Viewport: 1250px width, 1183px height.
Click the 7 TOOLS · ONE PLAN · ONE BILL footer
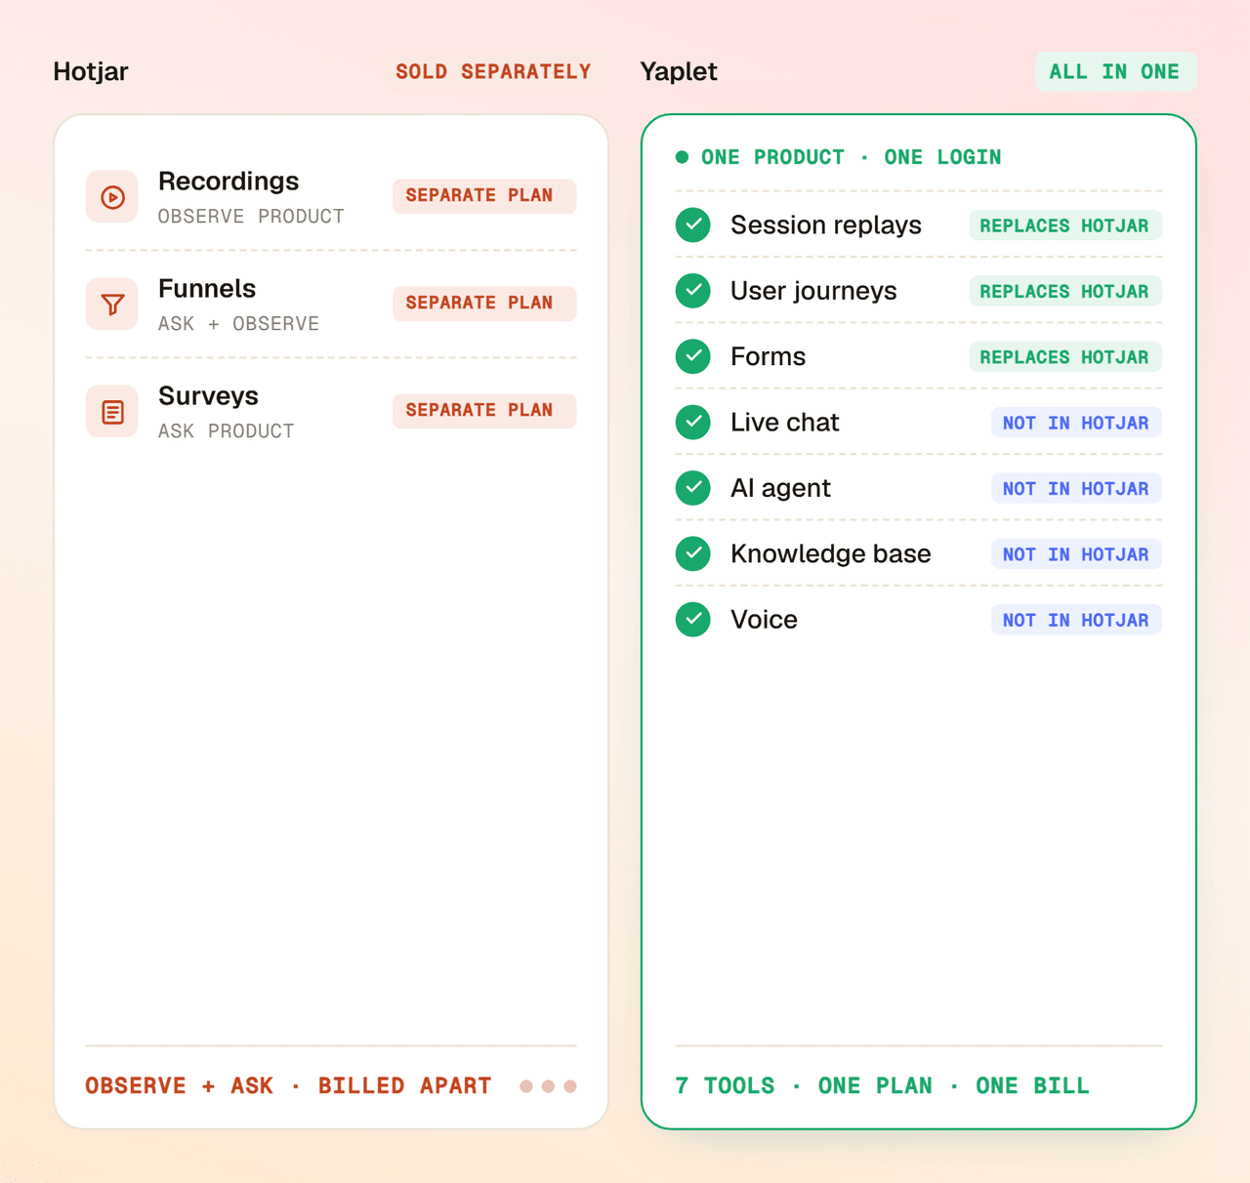point(882,1086)
